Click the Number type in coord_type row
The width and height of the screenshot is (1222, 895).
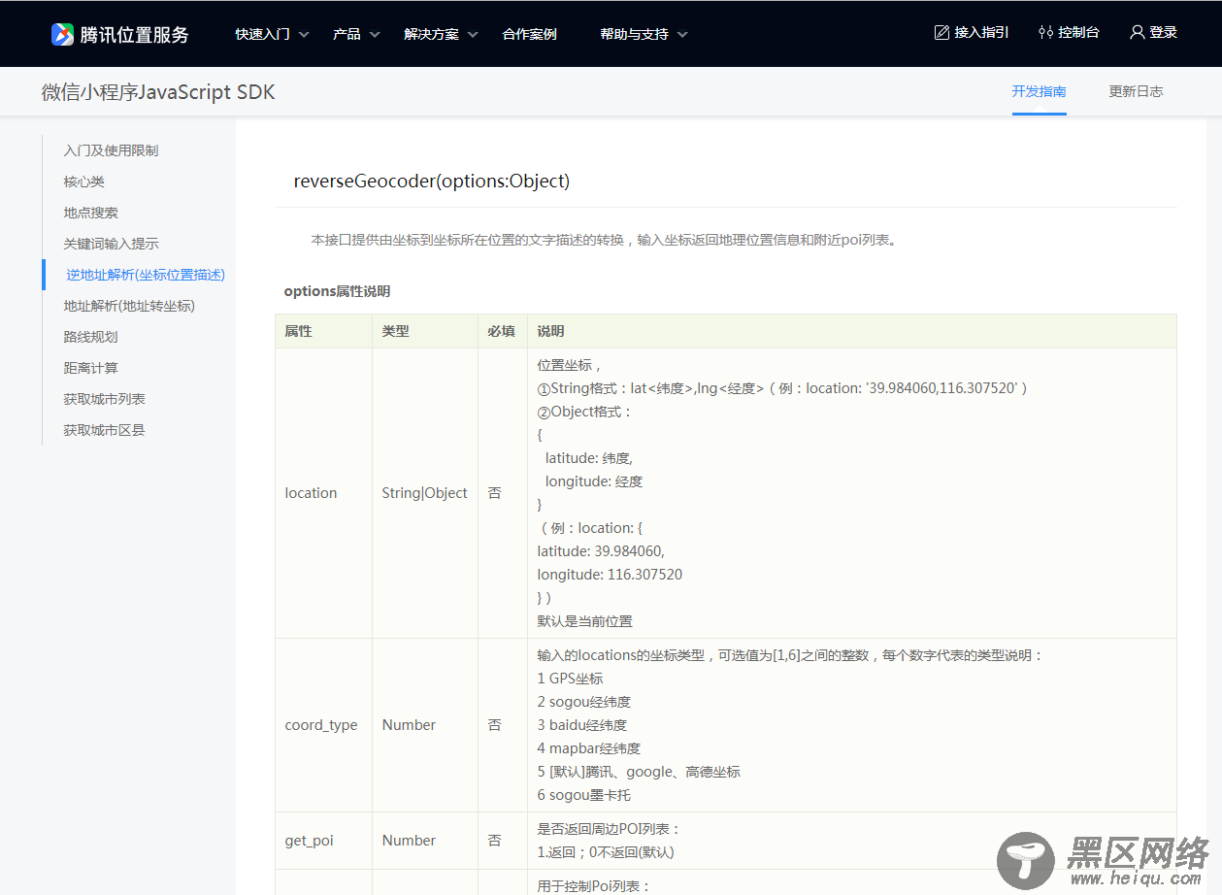point(409,725)
